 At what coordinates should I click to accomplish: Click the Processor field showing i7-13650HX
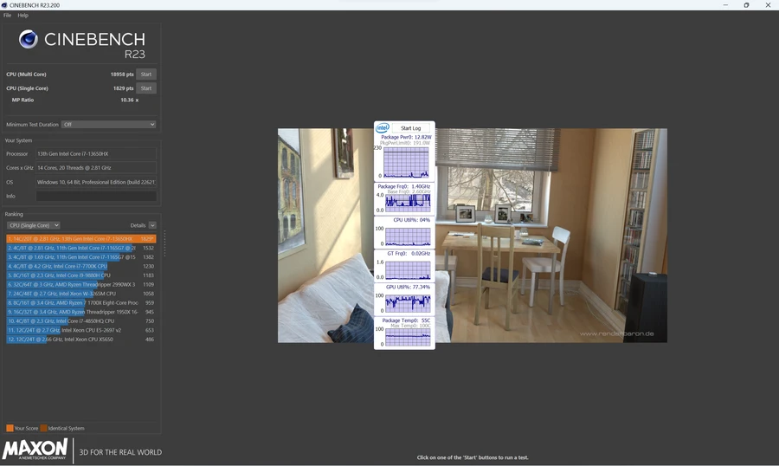coord(96,153)
